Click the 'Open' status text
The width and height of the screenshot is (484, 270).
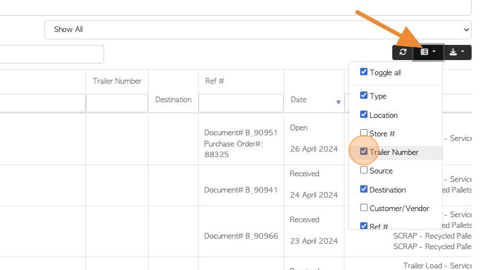tap(298, 128)
